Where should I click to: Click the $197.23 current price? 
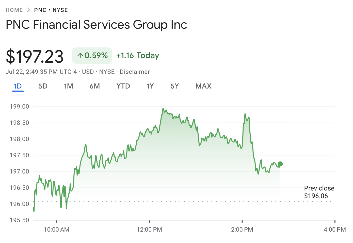pyautogui.click(x=35, y=56)
